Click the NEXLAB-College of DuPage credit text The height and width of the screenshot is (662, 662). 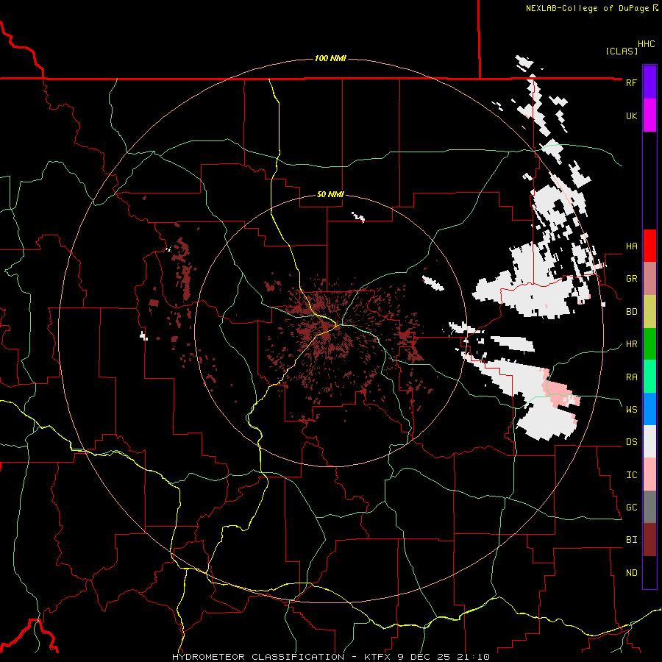[x=587, y=8]
